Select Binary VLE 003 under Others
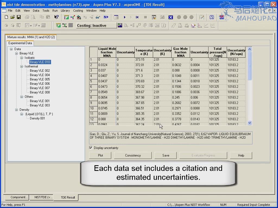This screenshot has height=208, width=278. 40,105
